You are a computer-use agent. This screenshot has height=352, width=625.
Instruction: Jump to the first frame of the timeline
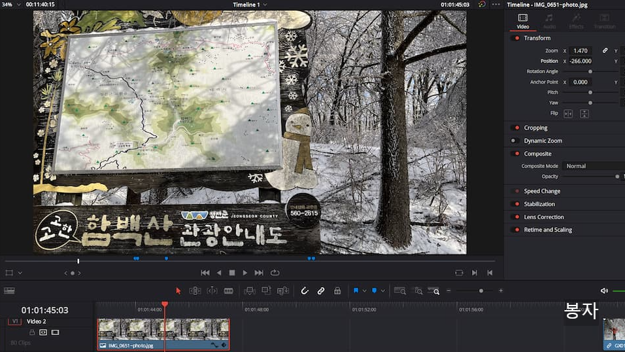205,273
